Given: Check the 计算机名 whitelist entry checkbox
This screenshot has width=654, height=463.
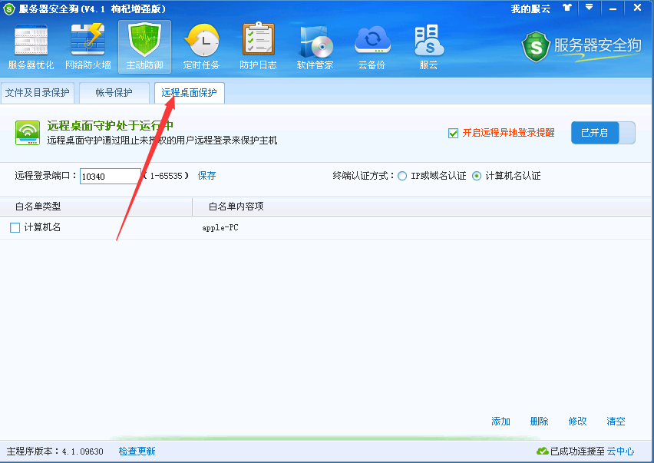Looking at the screenshot, I should click(x=13, y=227).
